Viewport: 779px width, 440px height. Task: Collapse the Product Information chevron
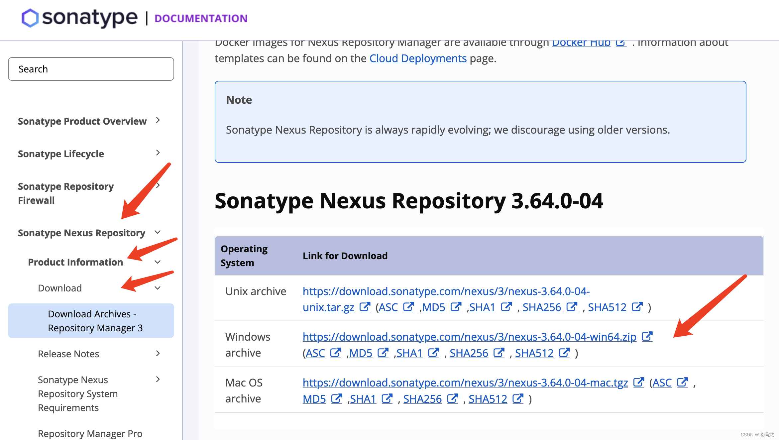[158, 262]
